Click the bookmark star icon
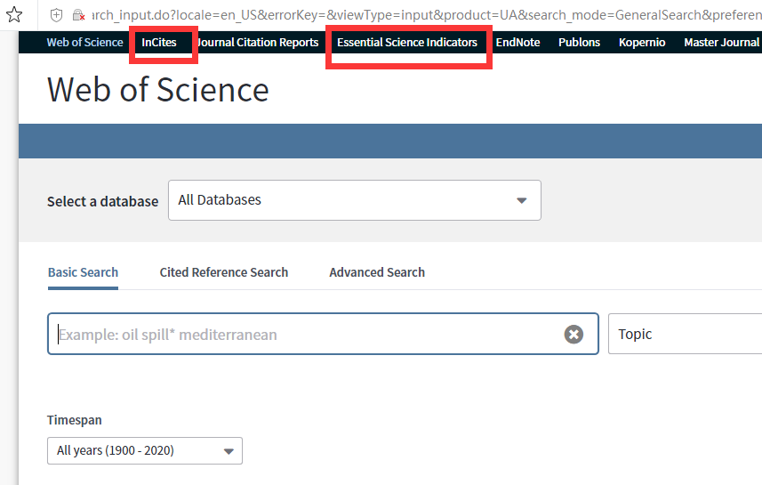The height and width of the screenshot is (485, 762). [14, 15]
